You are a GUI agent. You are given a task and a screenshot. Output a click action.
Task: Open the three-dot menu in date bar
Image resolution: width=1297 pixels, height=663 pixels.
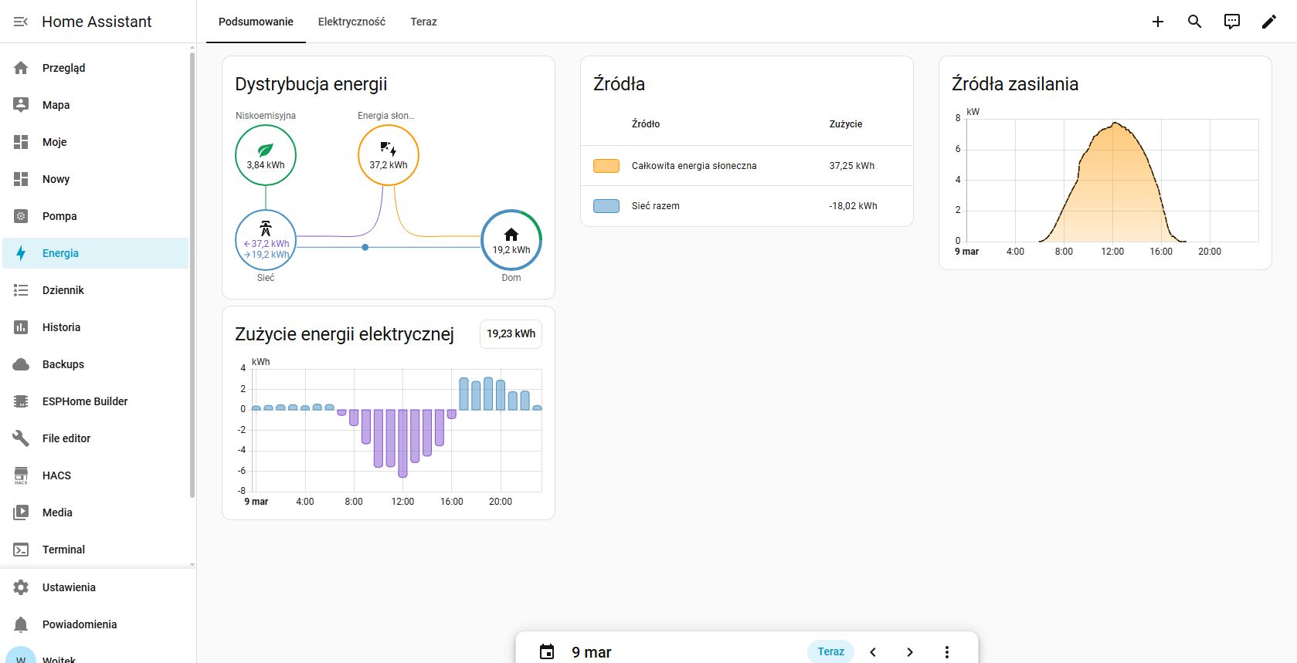coord(946,651)
